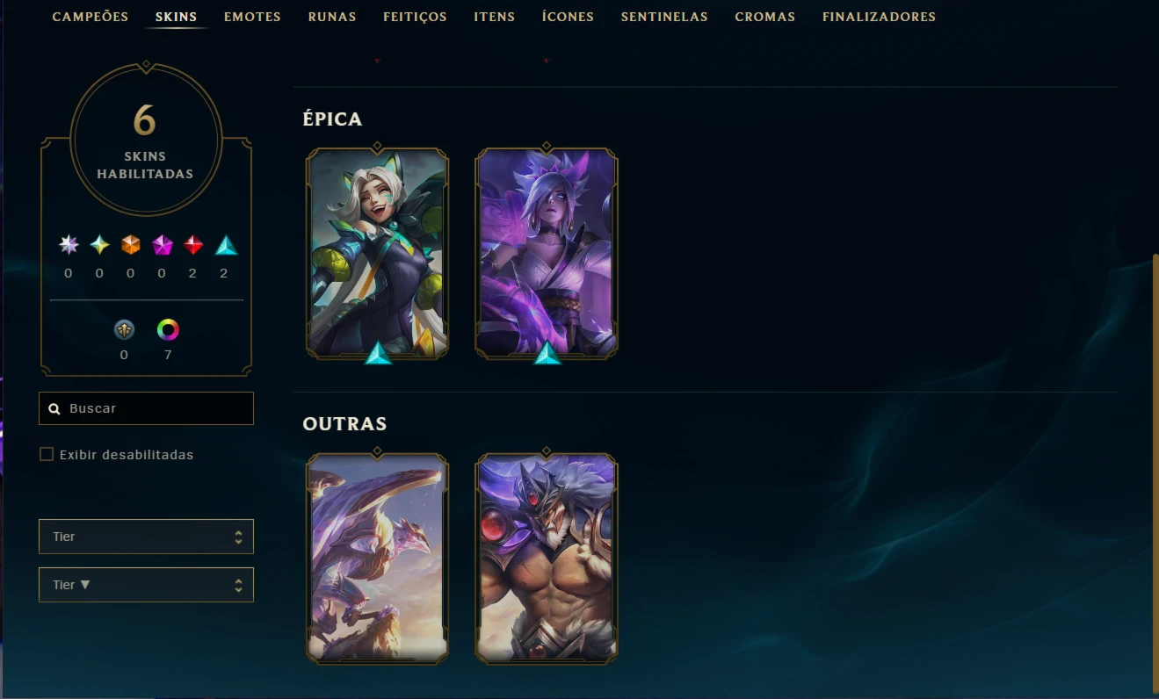Click the orange Legendary gem icon

(131, 245)
